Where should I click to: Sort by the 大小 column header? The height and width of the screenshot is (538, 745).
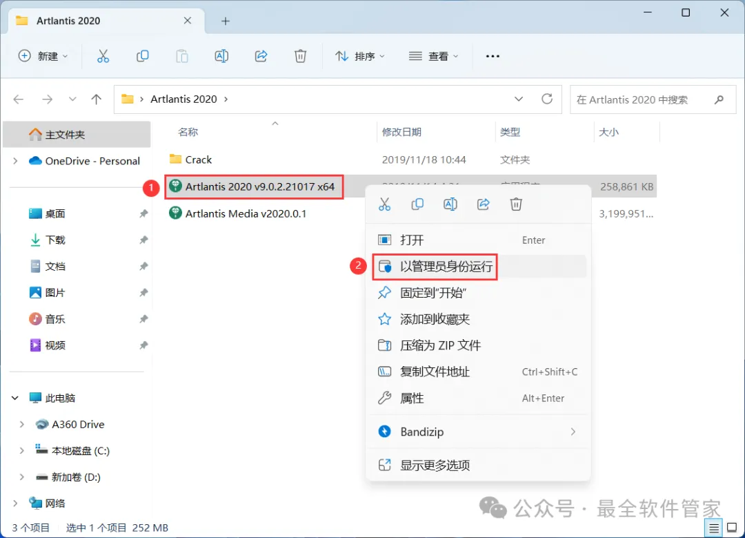[x=608, y=132]
